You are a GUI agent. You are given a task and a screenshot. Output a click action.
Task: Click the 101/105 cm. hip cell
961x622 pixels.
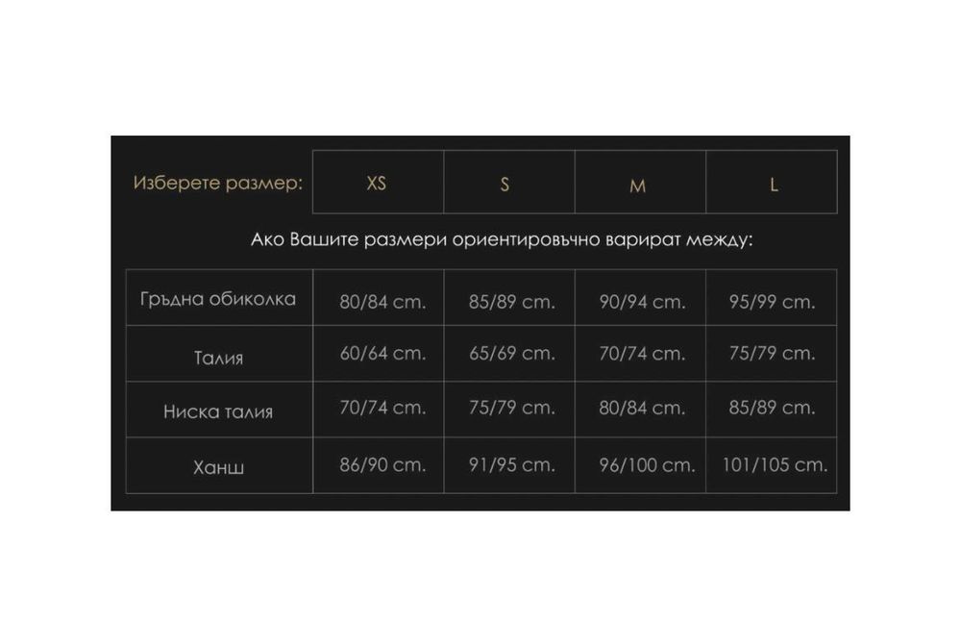click(774, 464)
